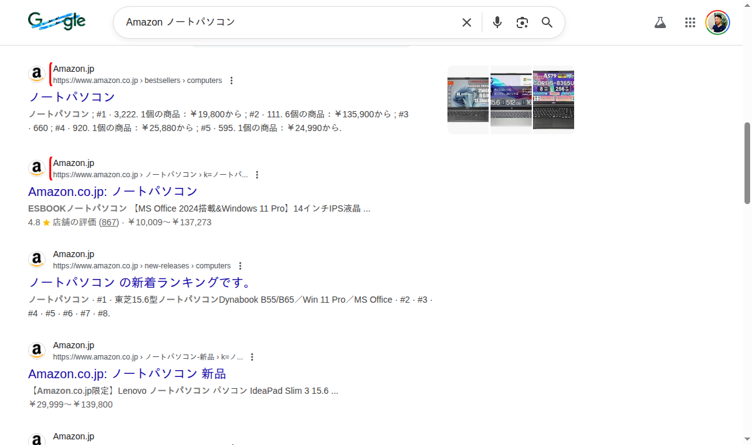Click the Google logo
752x445 pixels.
[57, 21]
